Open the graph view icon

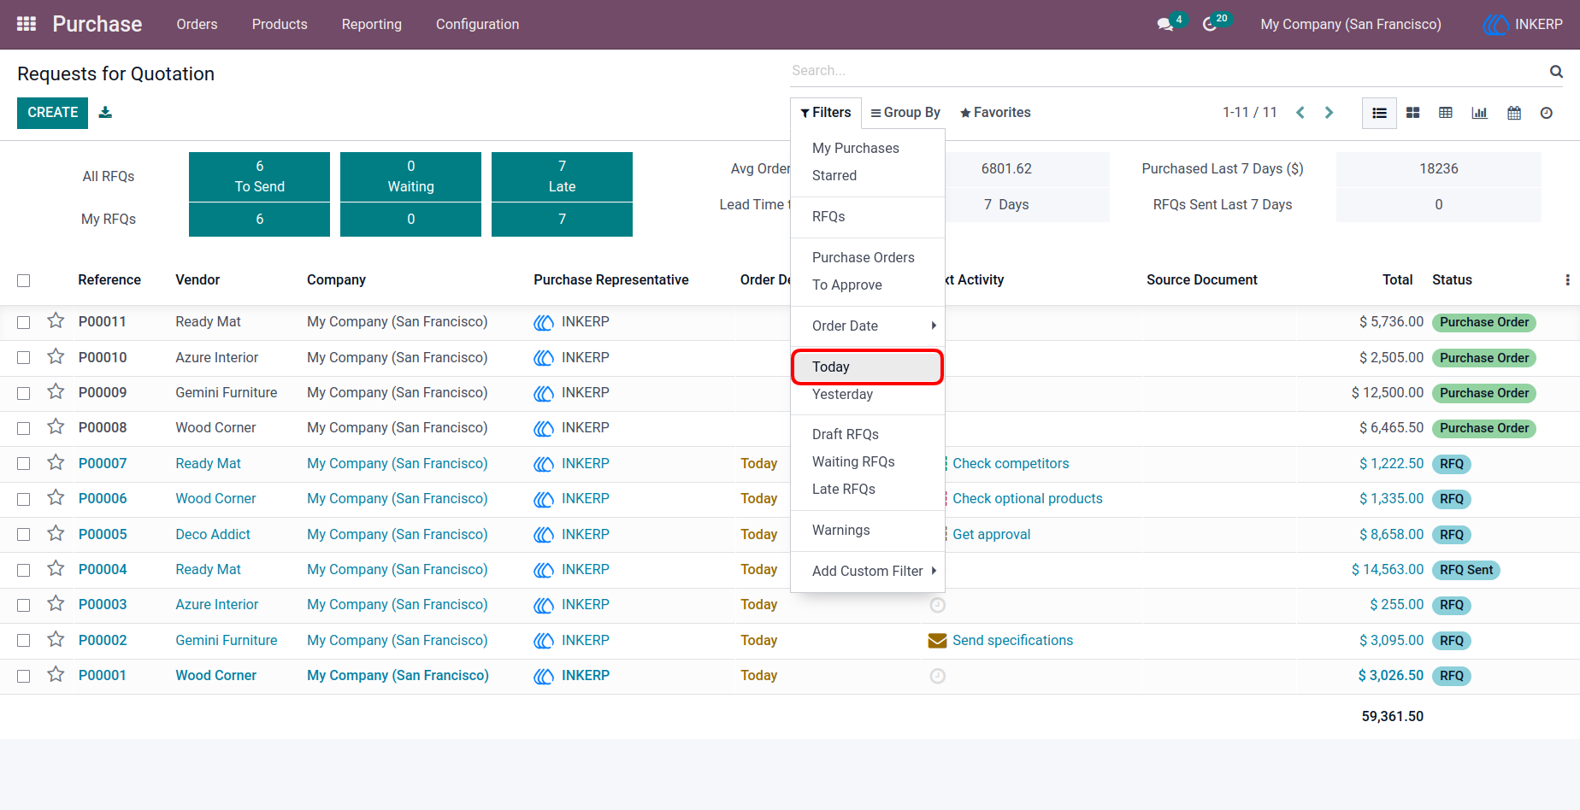coord(1479,113)
